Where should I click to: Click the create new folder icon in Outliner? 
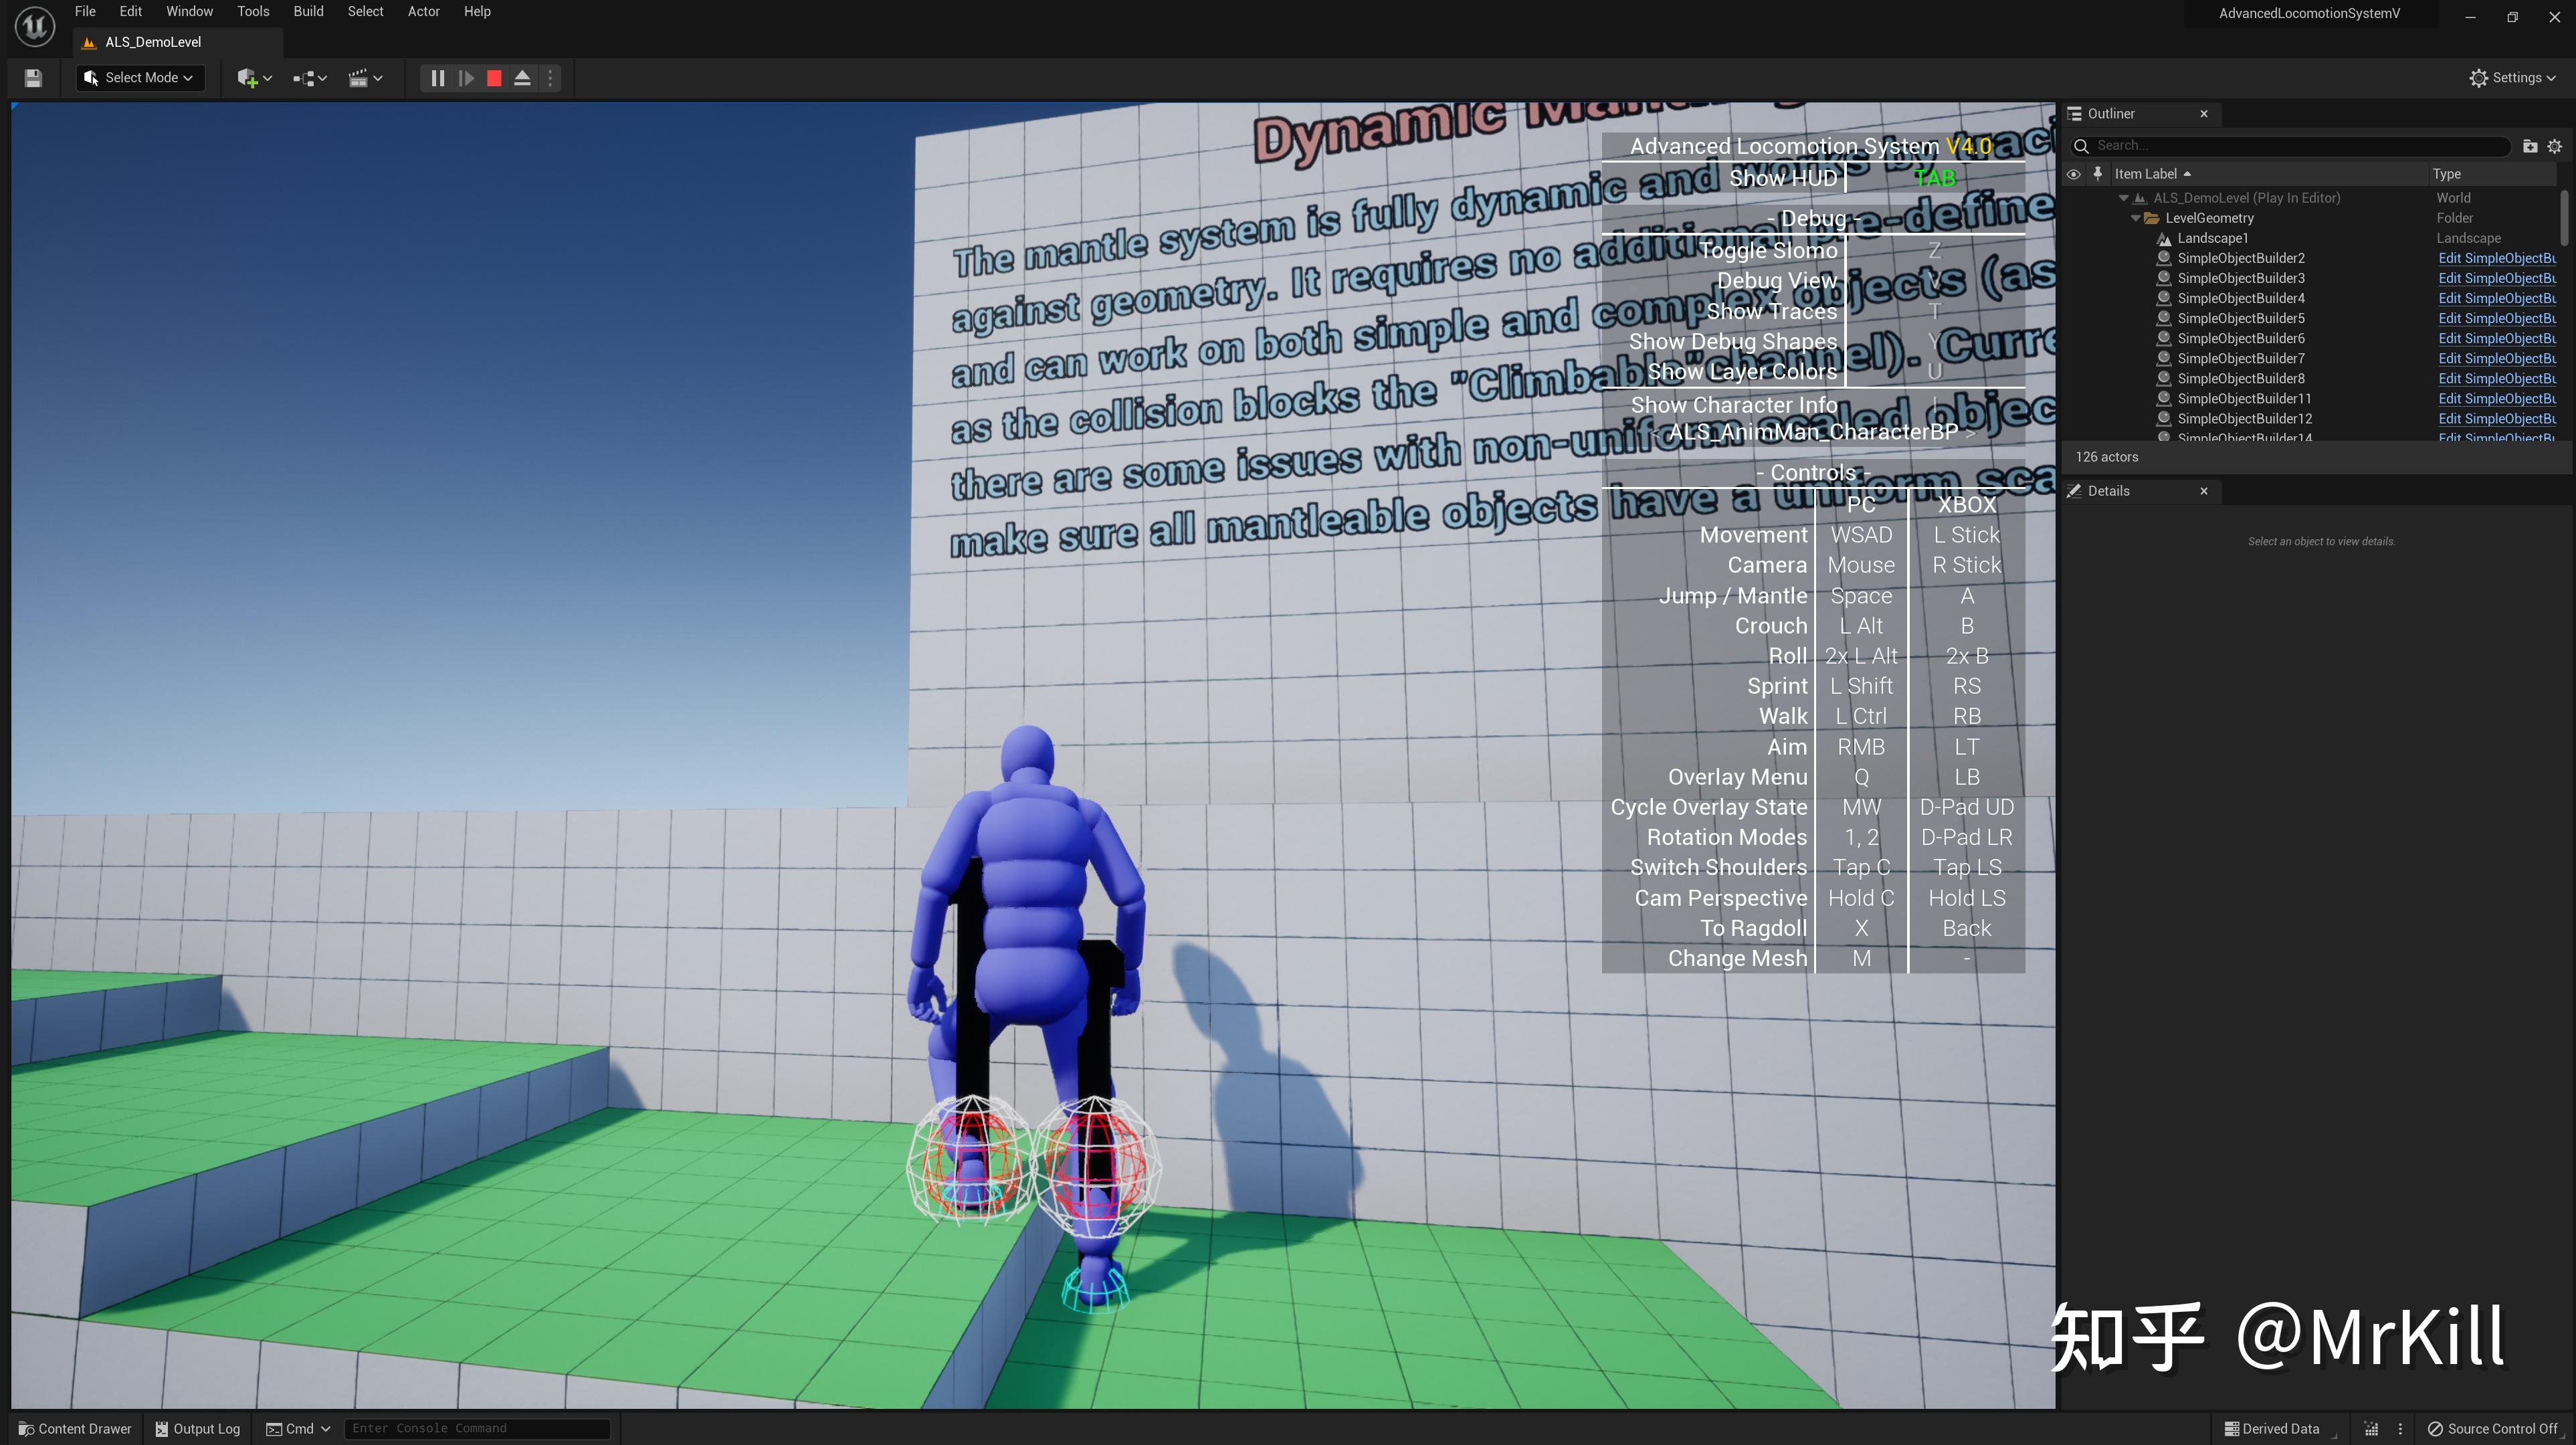click(x=2529, y=146)
